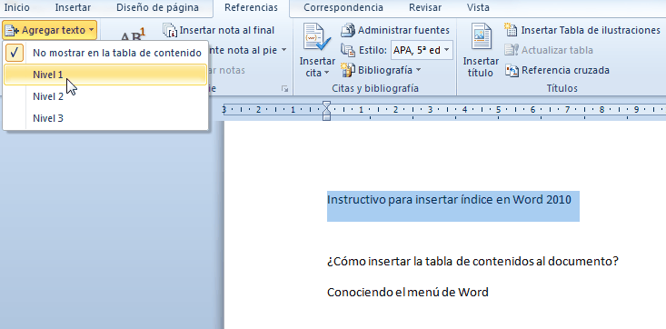Screen dimensions: 666x329
Task: Click the indent marker on the ruler
Action: [x=326, y=111]
